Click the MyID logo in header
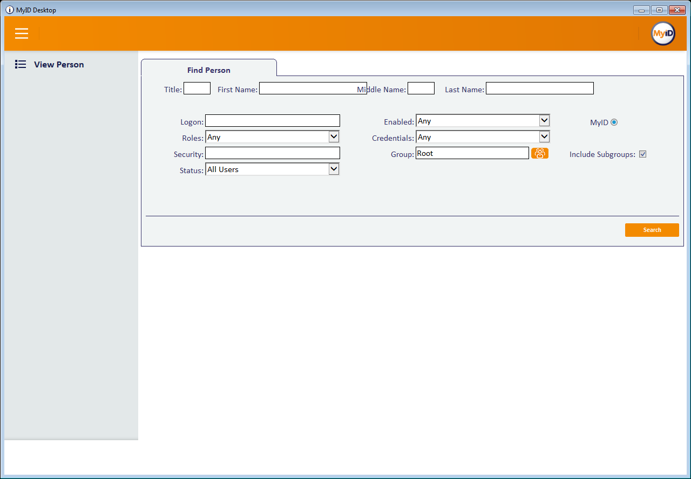Screen dimensions: 691x479 663,33
